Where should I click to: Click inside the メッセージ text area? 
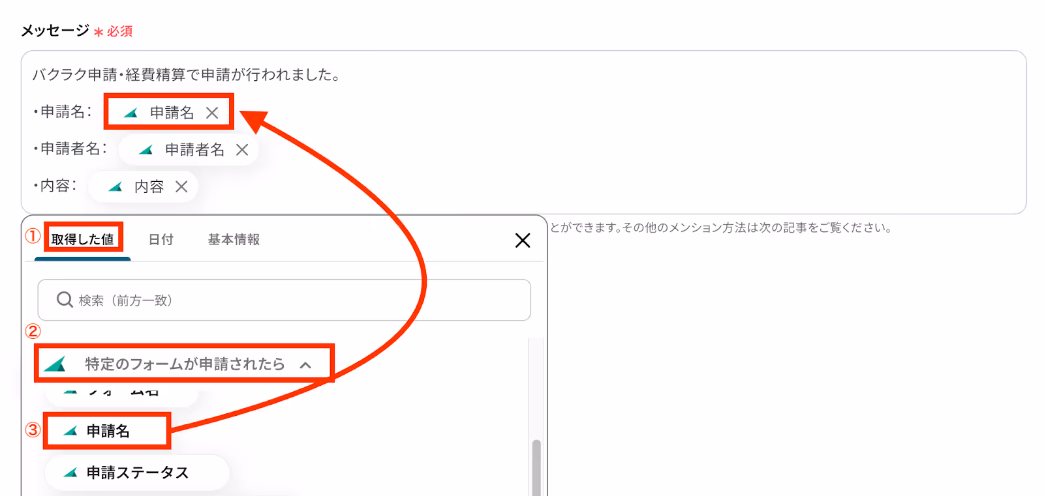pyautogui.click(x=523, y=132)
